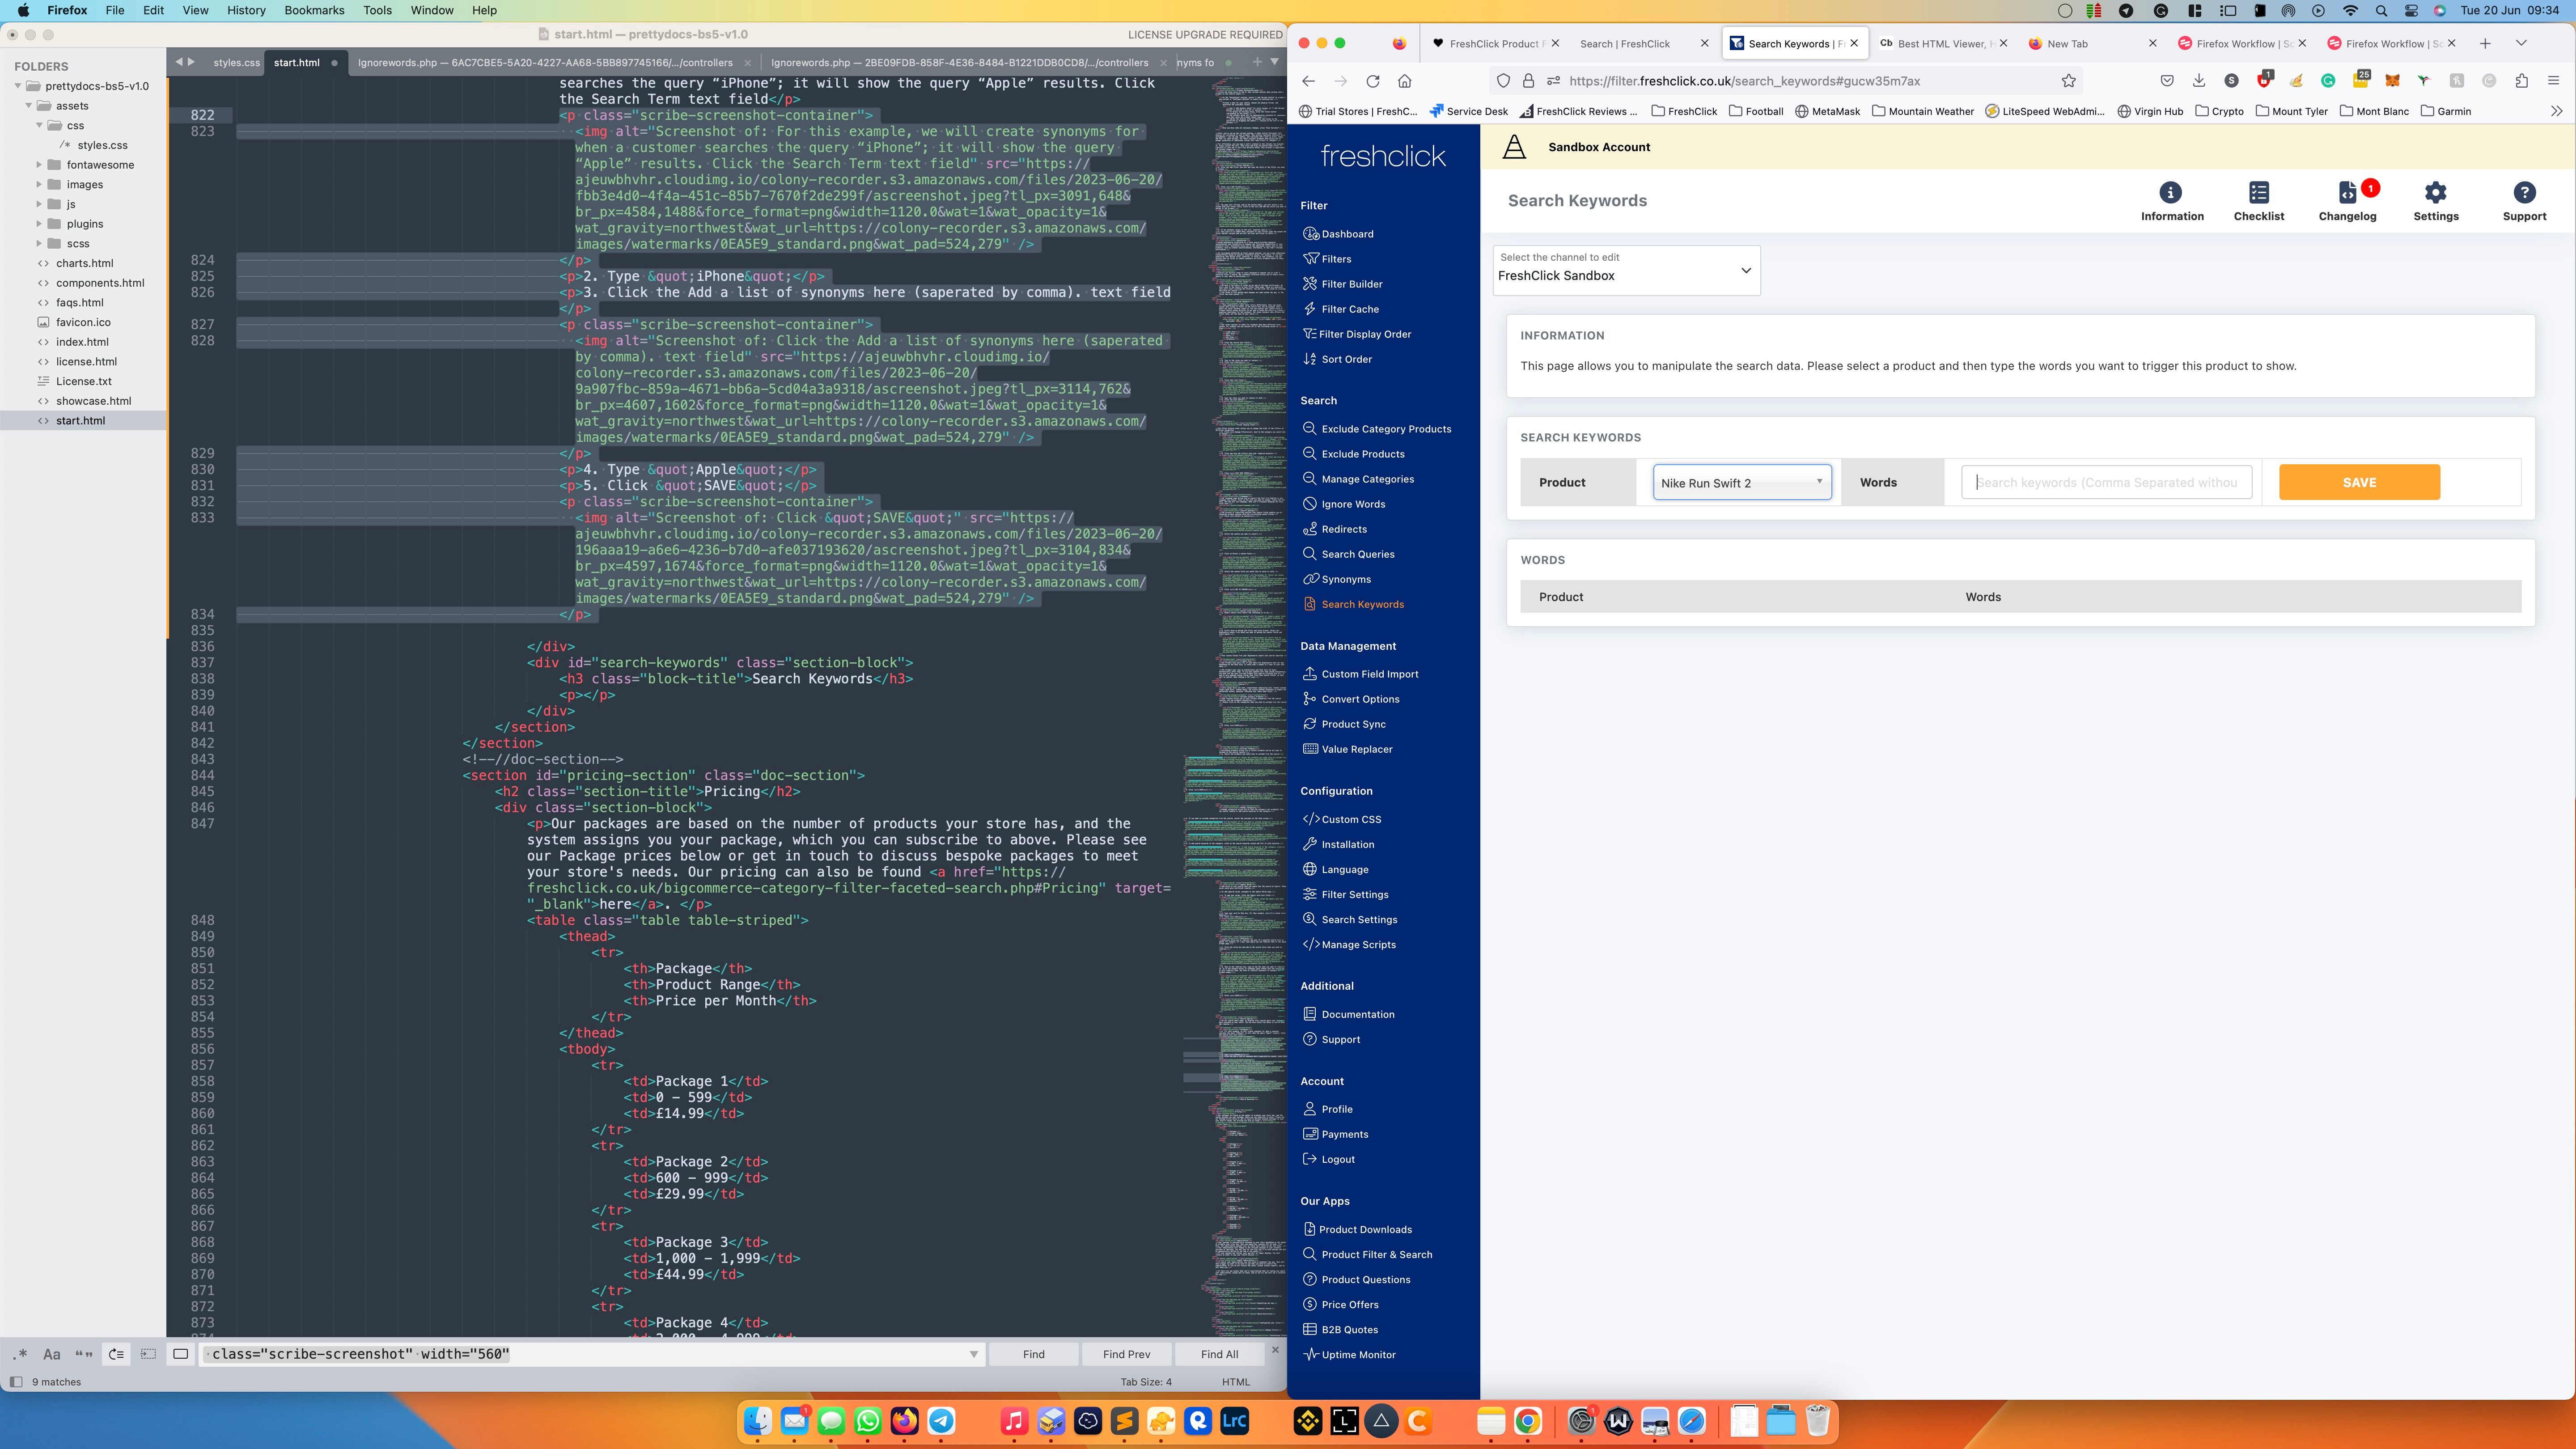Reload the page in Firefox
2576x1449 pixels.
(x=1373, y=81)
